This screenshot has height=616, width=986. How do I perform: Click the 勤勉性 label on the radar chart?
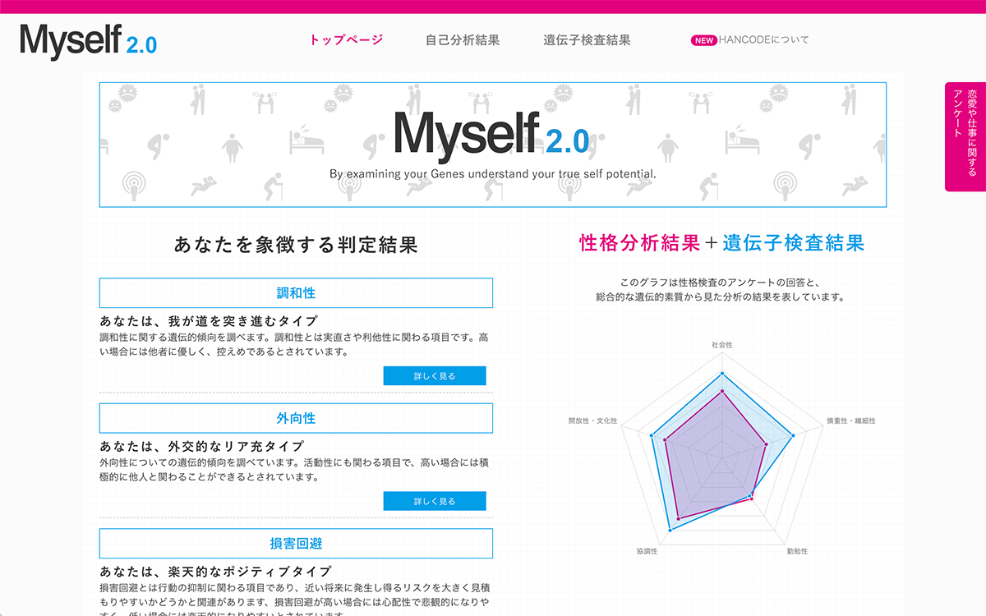click(x=796, y=551)
